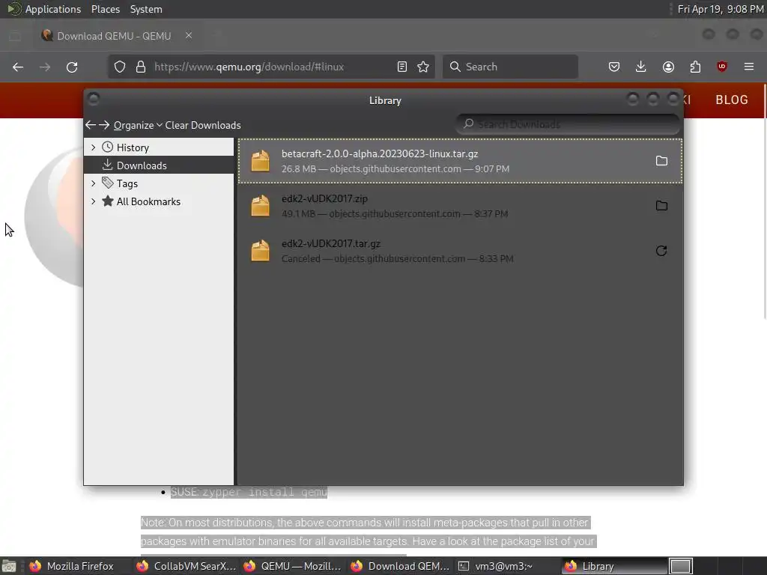The height and width of the screenshot is (575, 767).
Task: Expand the Tags tree node
Action: pyautogui.click(x=93, y=183)
